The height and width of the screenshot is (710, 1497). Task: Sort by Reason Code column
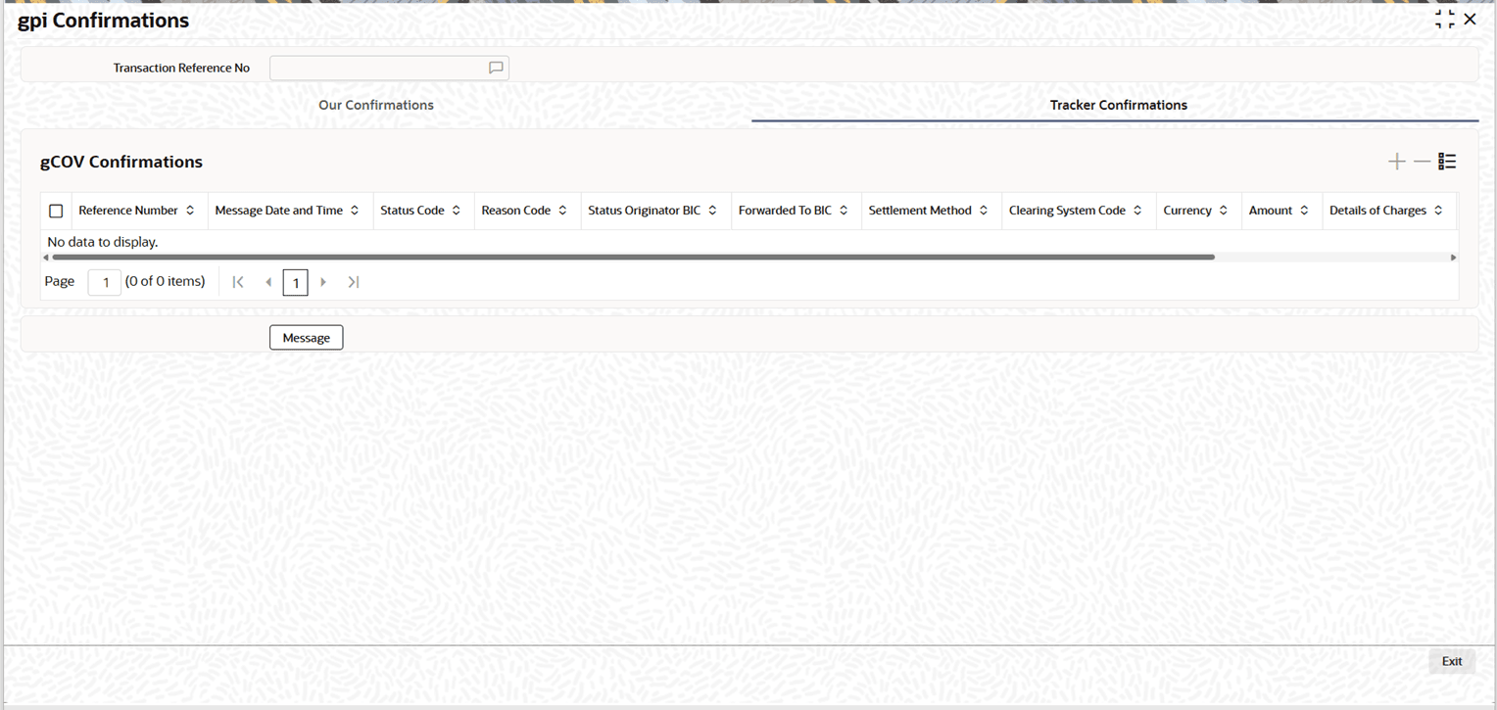click(562, 211)
